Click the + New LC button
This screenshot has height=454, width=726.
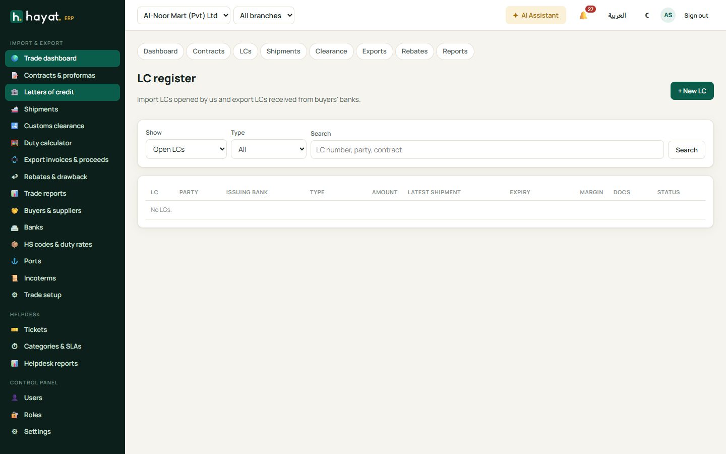692,91
